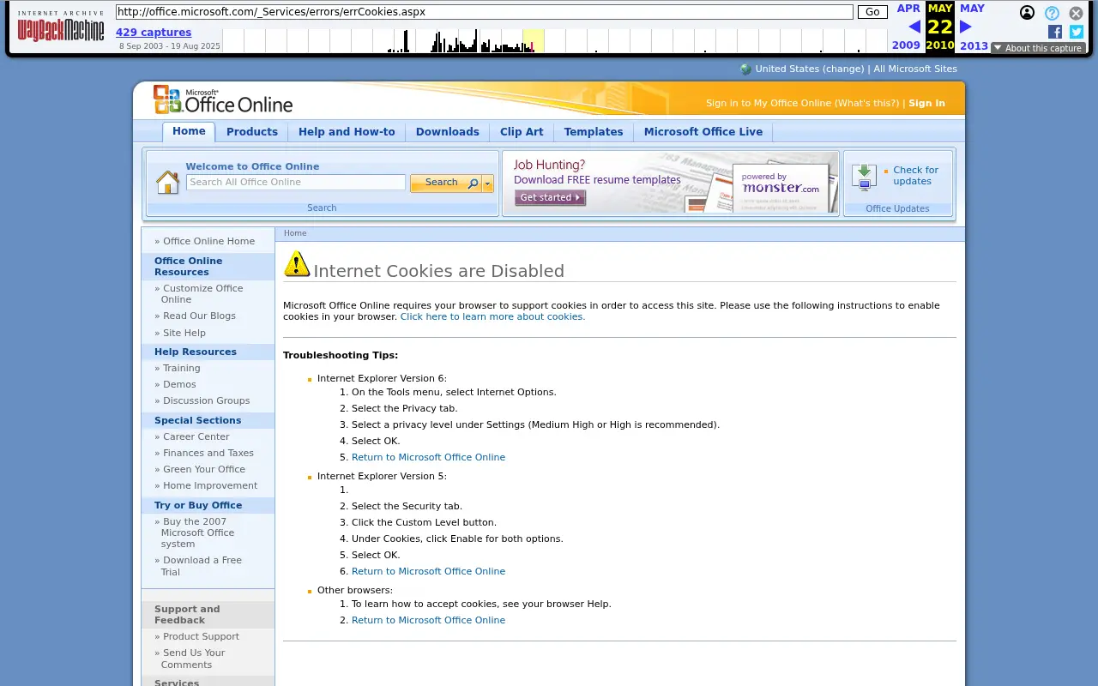1098x686 pixels.
Task: Click the Home breadcrumb link
Action: point(295,233)
